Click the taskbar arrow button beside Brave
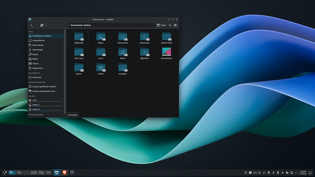315x177 pixels. coord(72,172)
